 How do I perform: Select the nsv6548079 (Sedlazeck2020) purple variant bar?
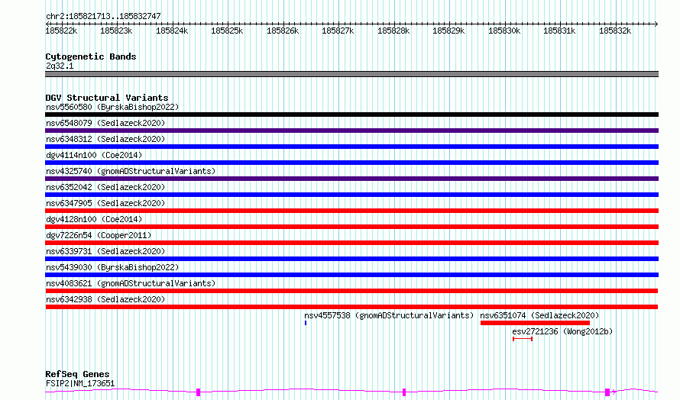[x=351, y=131]
